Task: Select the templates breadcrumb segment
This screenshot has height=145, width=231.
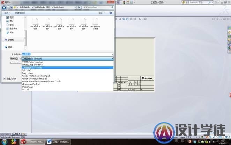Action: tap(59, 7)
